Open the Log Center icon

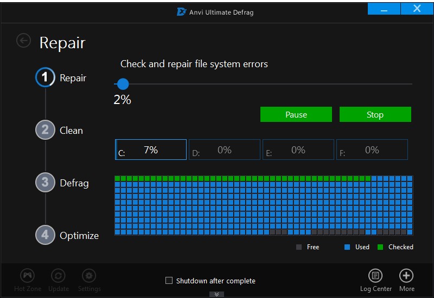pos(375,276)
